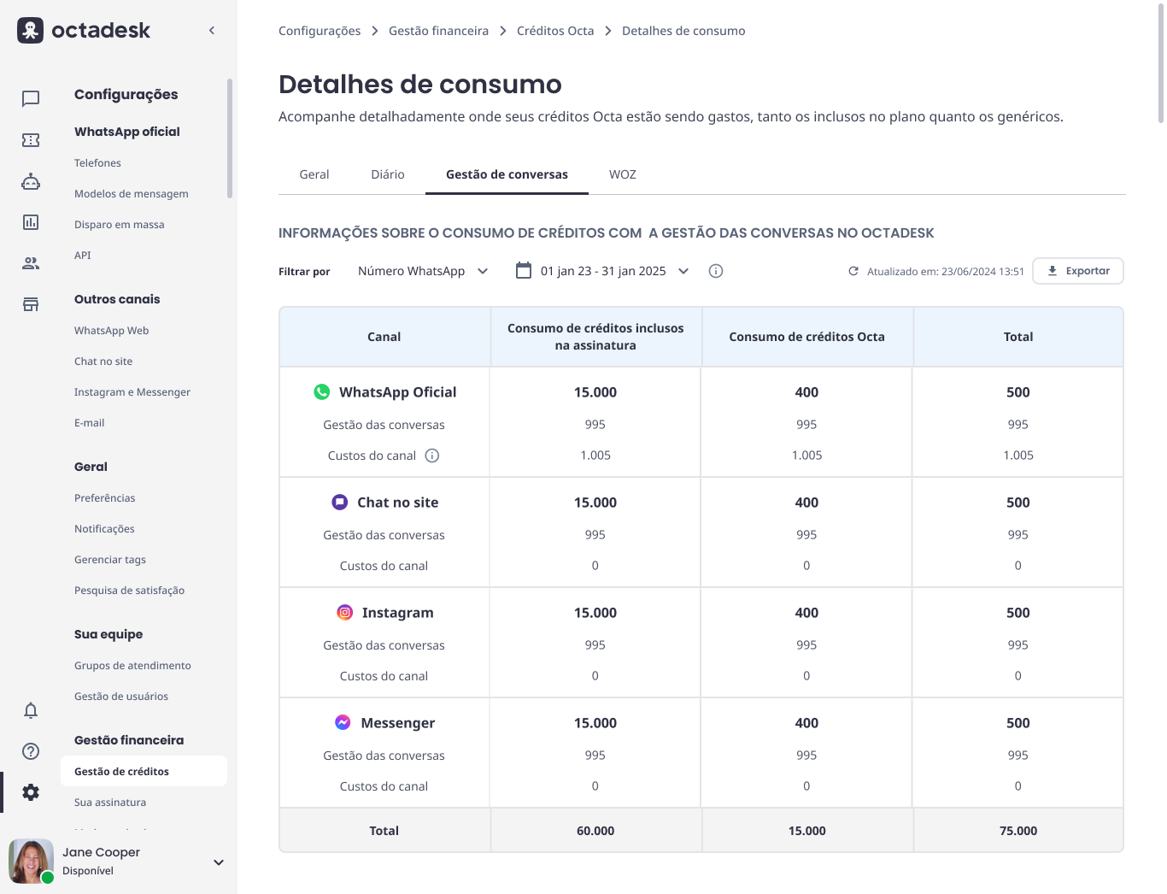This screenshot has width=1167, height=894.
Task: Select Gestão de créditos menu item
Action: click(x=144, y=771)
